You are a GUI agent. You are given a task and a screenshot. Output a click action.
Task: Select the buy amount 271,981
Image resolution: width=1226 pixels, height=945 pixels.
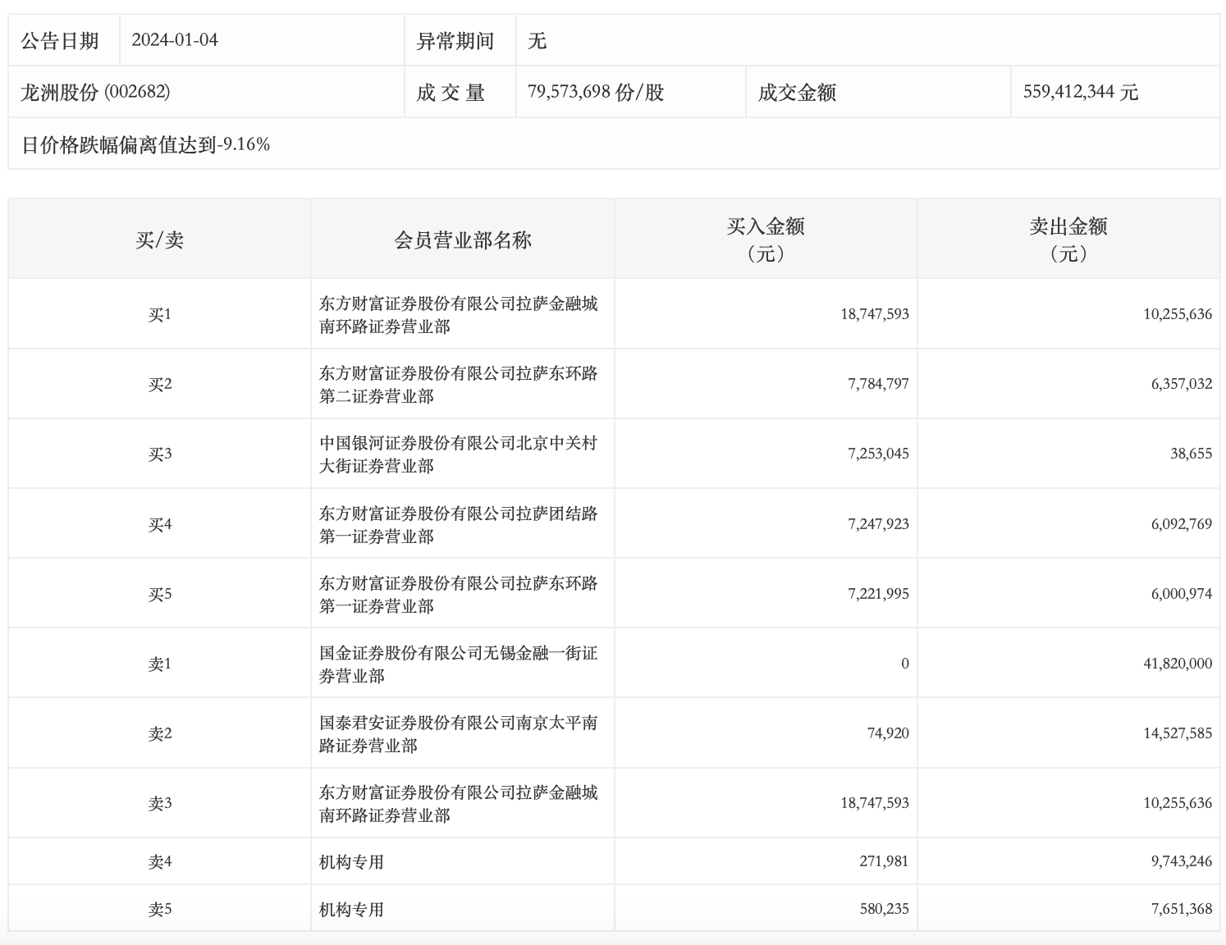(x=884, y=861)
